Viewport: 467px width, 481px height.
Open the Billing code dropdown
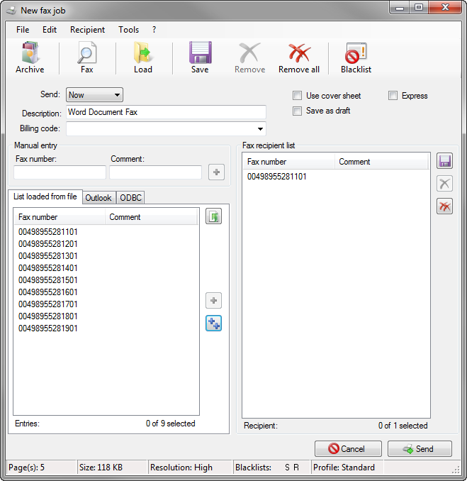[x=261, y=129]
